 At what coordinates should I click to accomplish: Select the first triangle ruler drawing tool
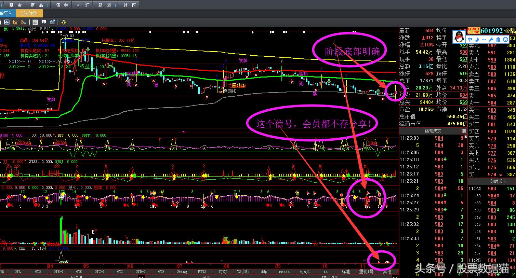click(15, 22)
